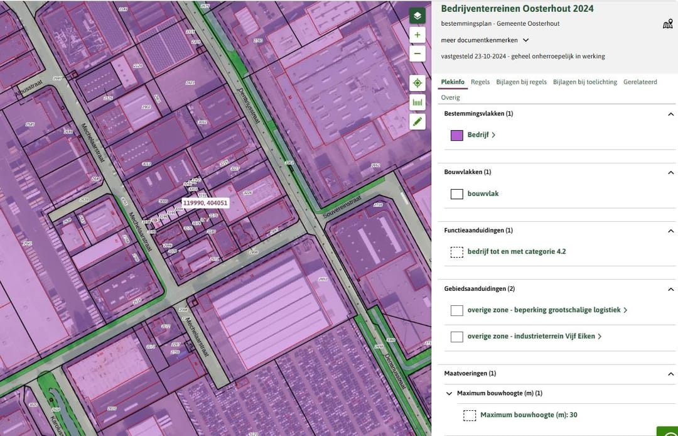Zoom in on the map
Viewport: 678px width, 436px height.
pos(417,35)
